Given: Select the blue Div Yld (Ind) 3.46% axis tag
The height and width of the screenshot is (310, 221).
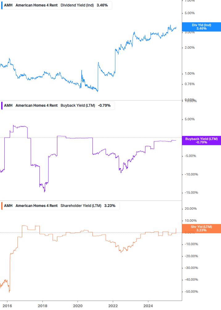Looking at the screenshot, I should coord(201,27).
